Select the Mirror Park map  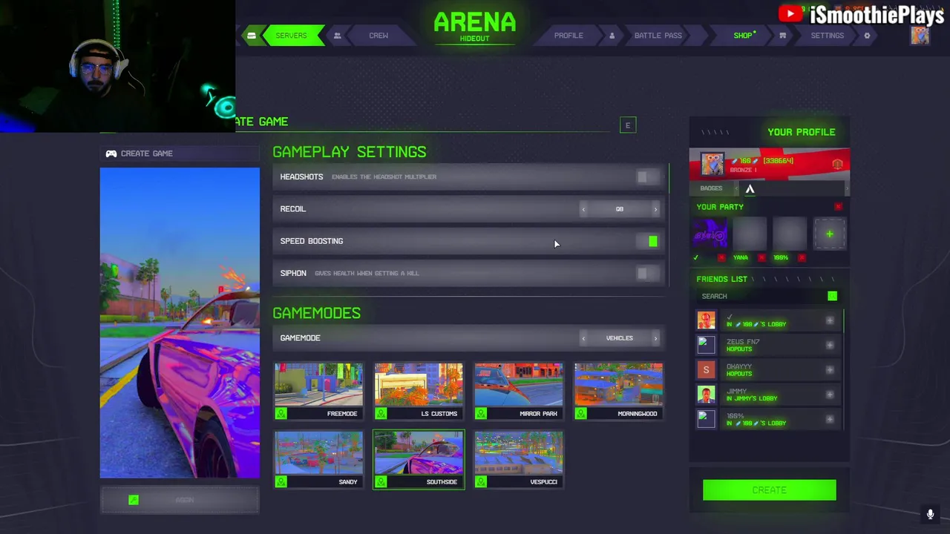coord(519,392)
